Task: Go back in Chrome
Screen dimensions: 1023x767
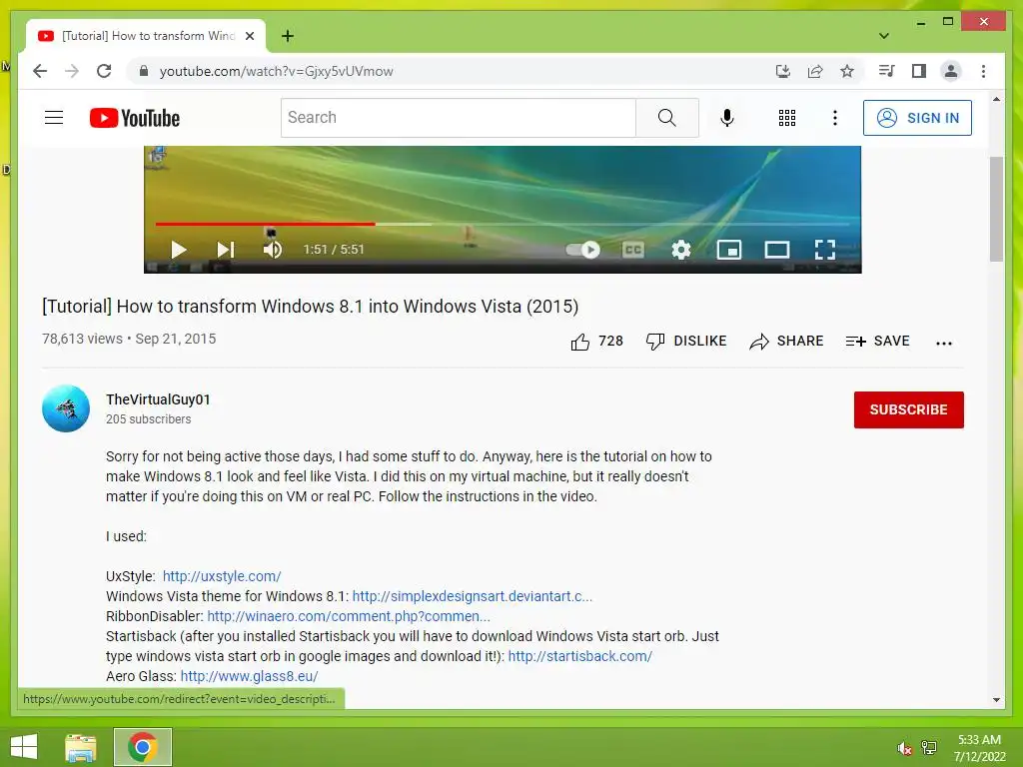Action: click(40, 71)
